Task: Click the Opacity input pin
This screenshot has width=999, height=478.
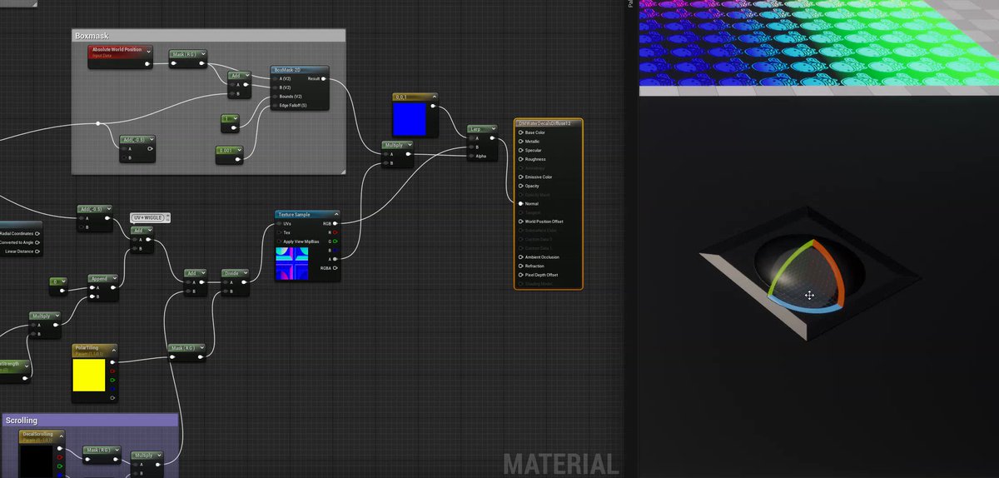Action: [x=521, y=186]
